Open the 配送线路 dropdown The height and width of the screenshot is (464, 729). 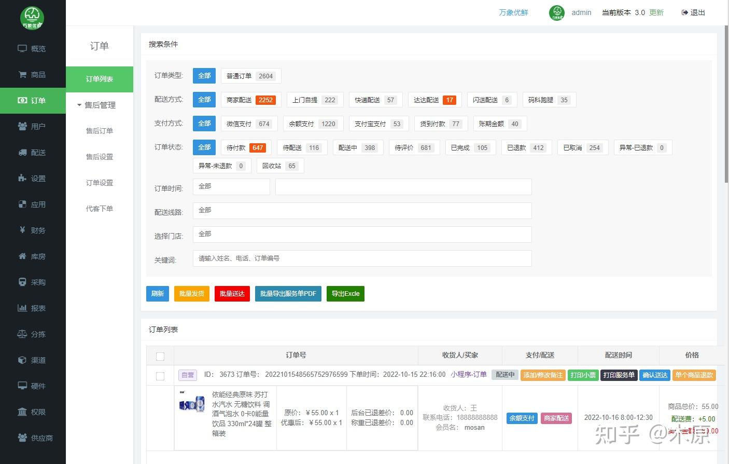[362, 210]
